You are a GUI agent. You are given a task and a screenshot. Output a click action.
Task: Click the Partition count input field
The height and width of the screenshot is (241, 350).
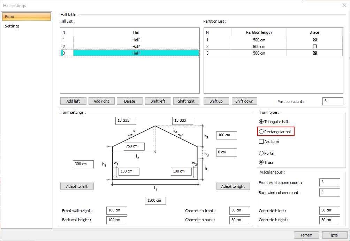(333, 101)
